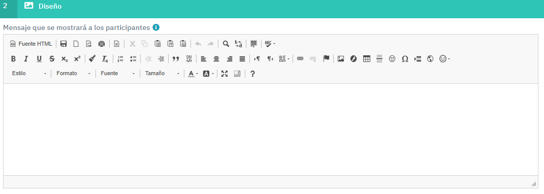Click the Insert Link chain icon
The height and width of the screenshot is (194, 544).
300,58
